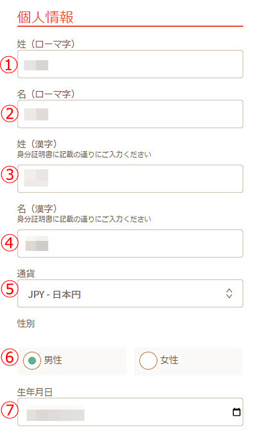Click the circled number 7 marker

coord(10,410)
